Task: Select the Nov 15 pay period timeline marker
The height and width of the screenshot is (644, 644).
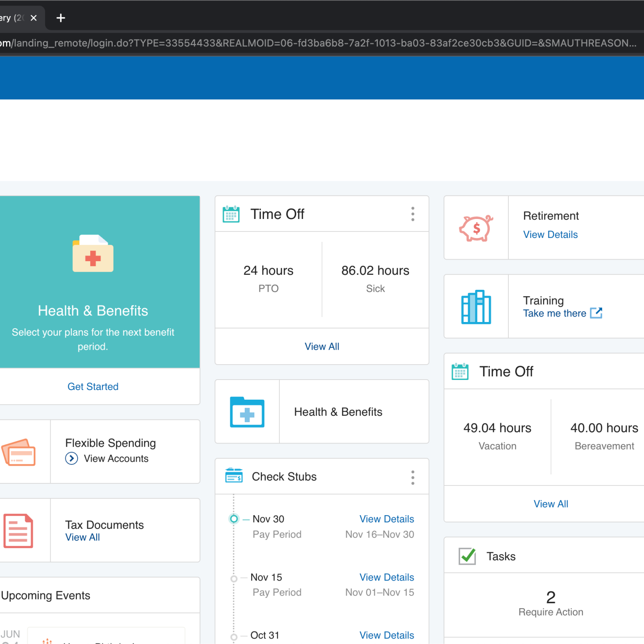Action: (234, 579)
